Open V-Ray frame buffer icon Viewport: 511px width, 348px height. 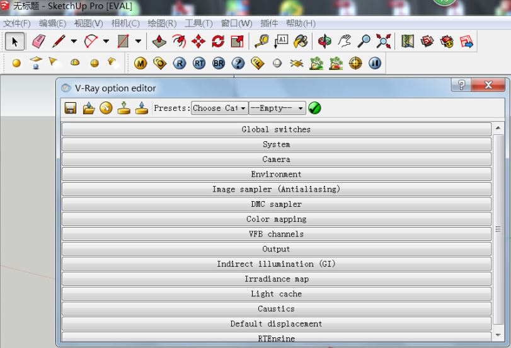(x=258, y=63)
